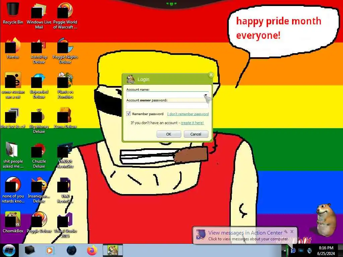This screenshot has height=257, width=343.
Task: Dismiss the Action Center notification balloon
Action: click(x=292, y=232)
